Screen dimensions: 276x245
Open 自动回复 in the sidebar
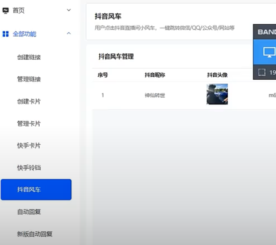29,212
